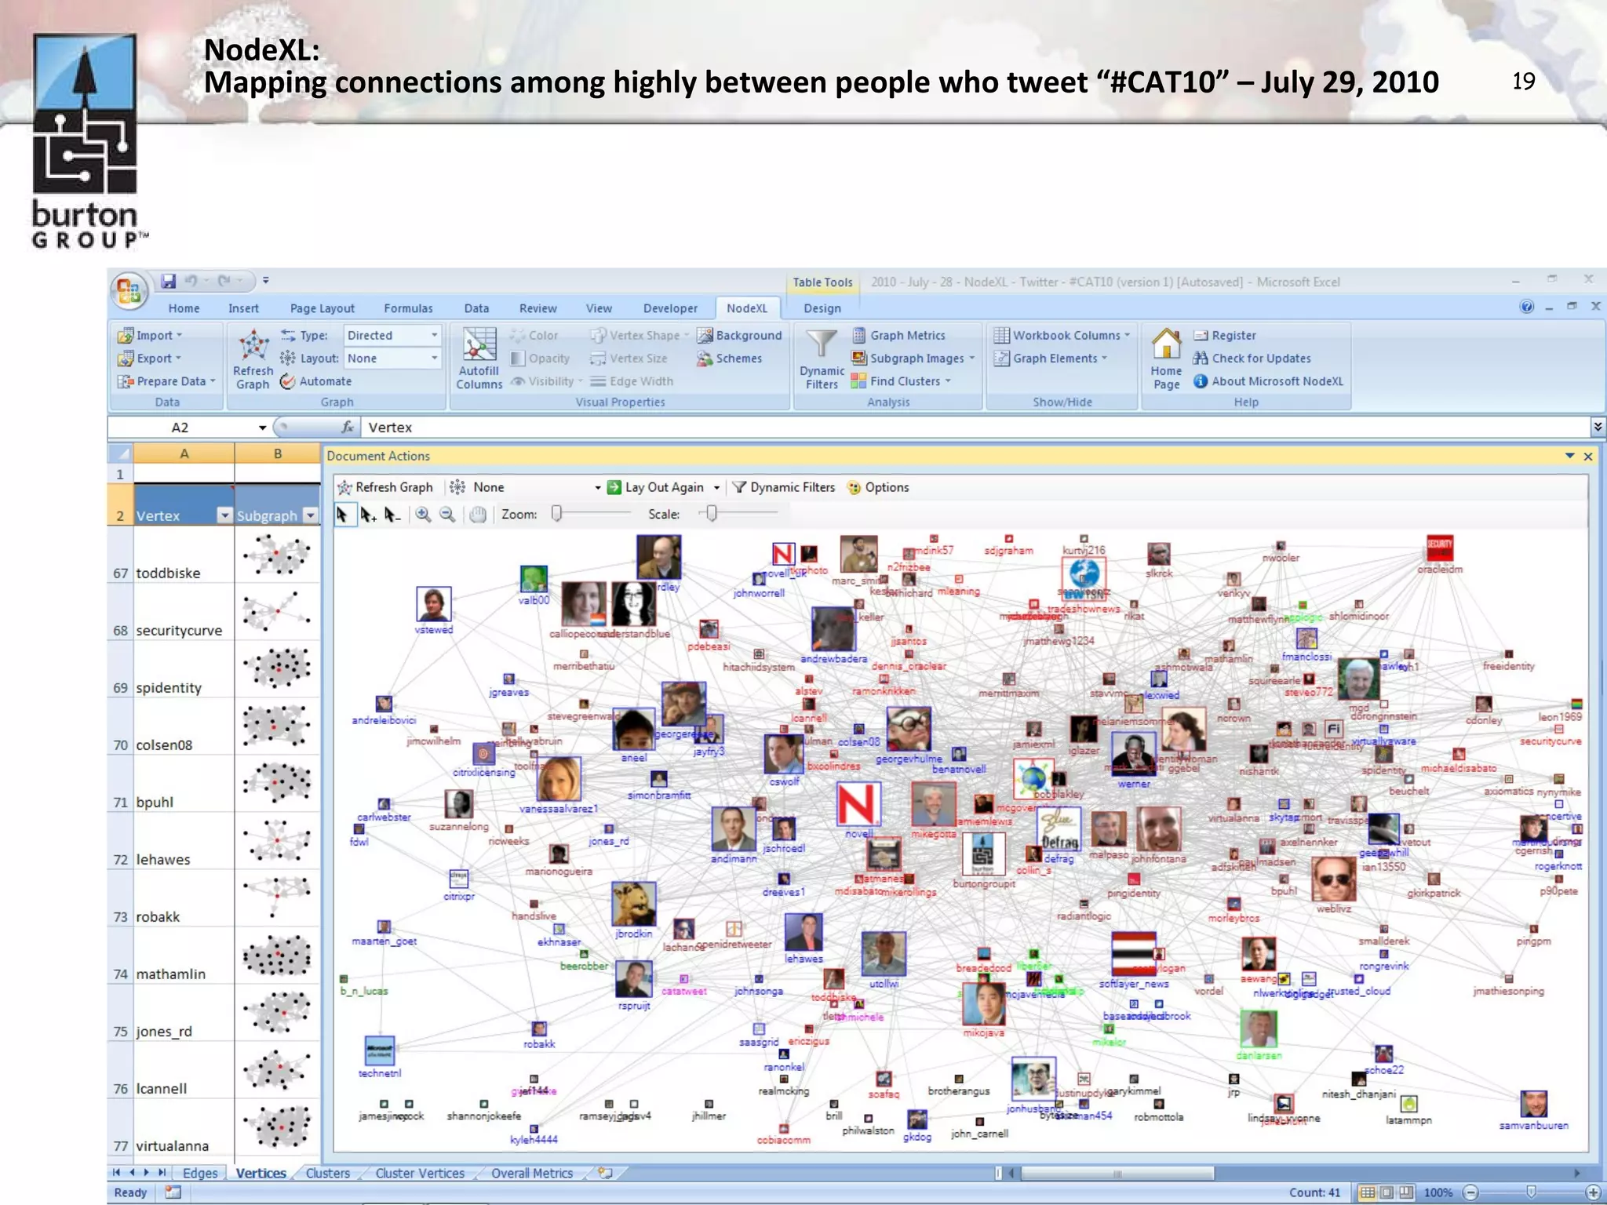Click the Save icon in quick access toolbar
The image size is (1607, 1205).
(x=169, y=281)
